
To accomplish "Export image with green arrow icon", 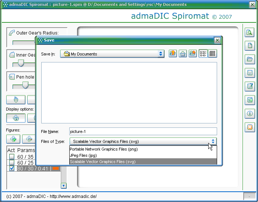I will [x=250, y=100].
